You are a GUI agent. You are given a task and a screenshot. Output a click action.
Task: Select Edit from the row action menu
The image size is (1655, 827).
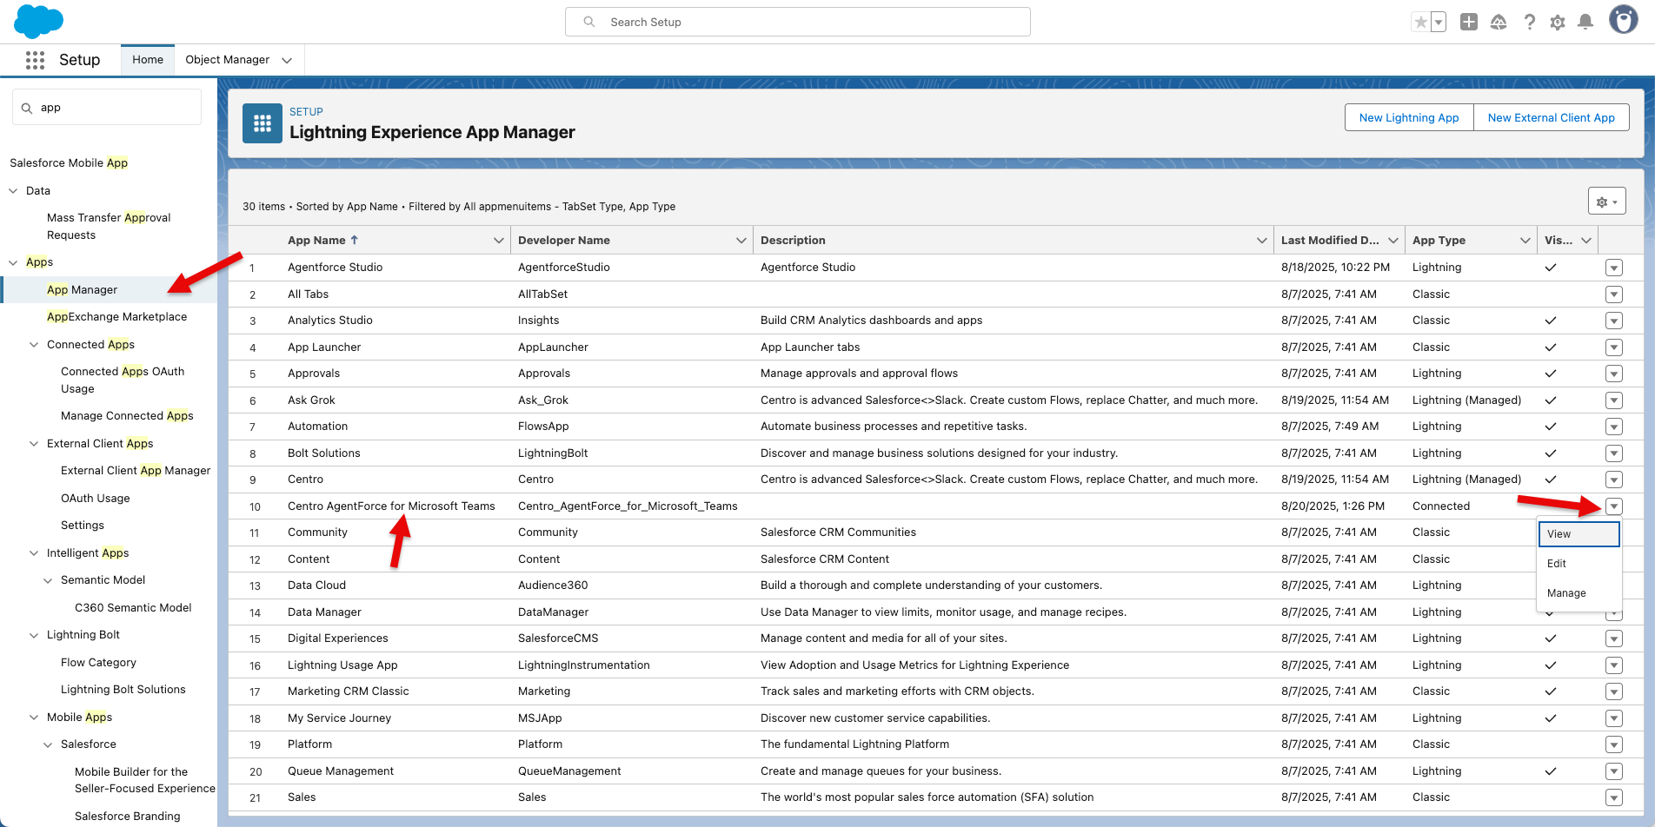pos(1557,564)
